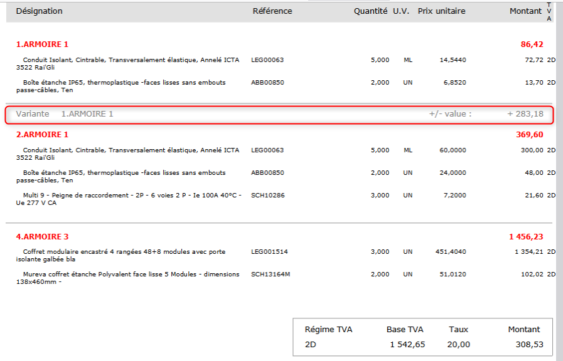Click the Base TVA header
The width and height of the screenshot is (563, 361).
click(405, 330)
